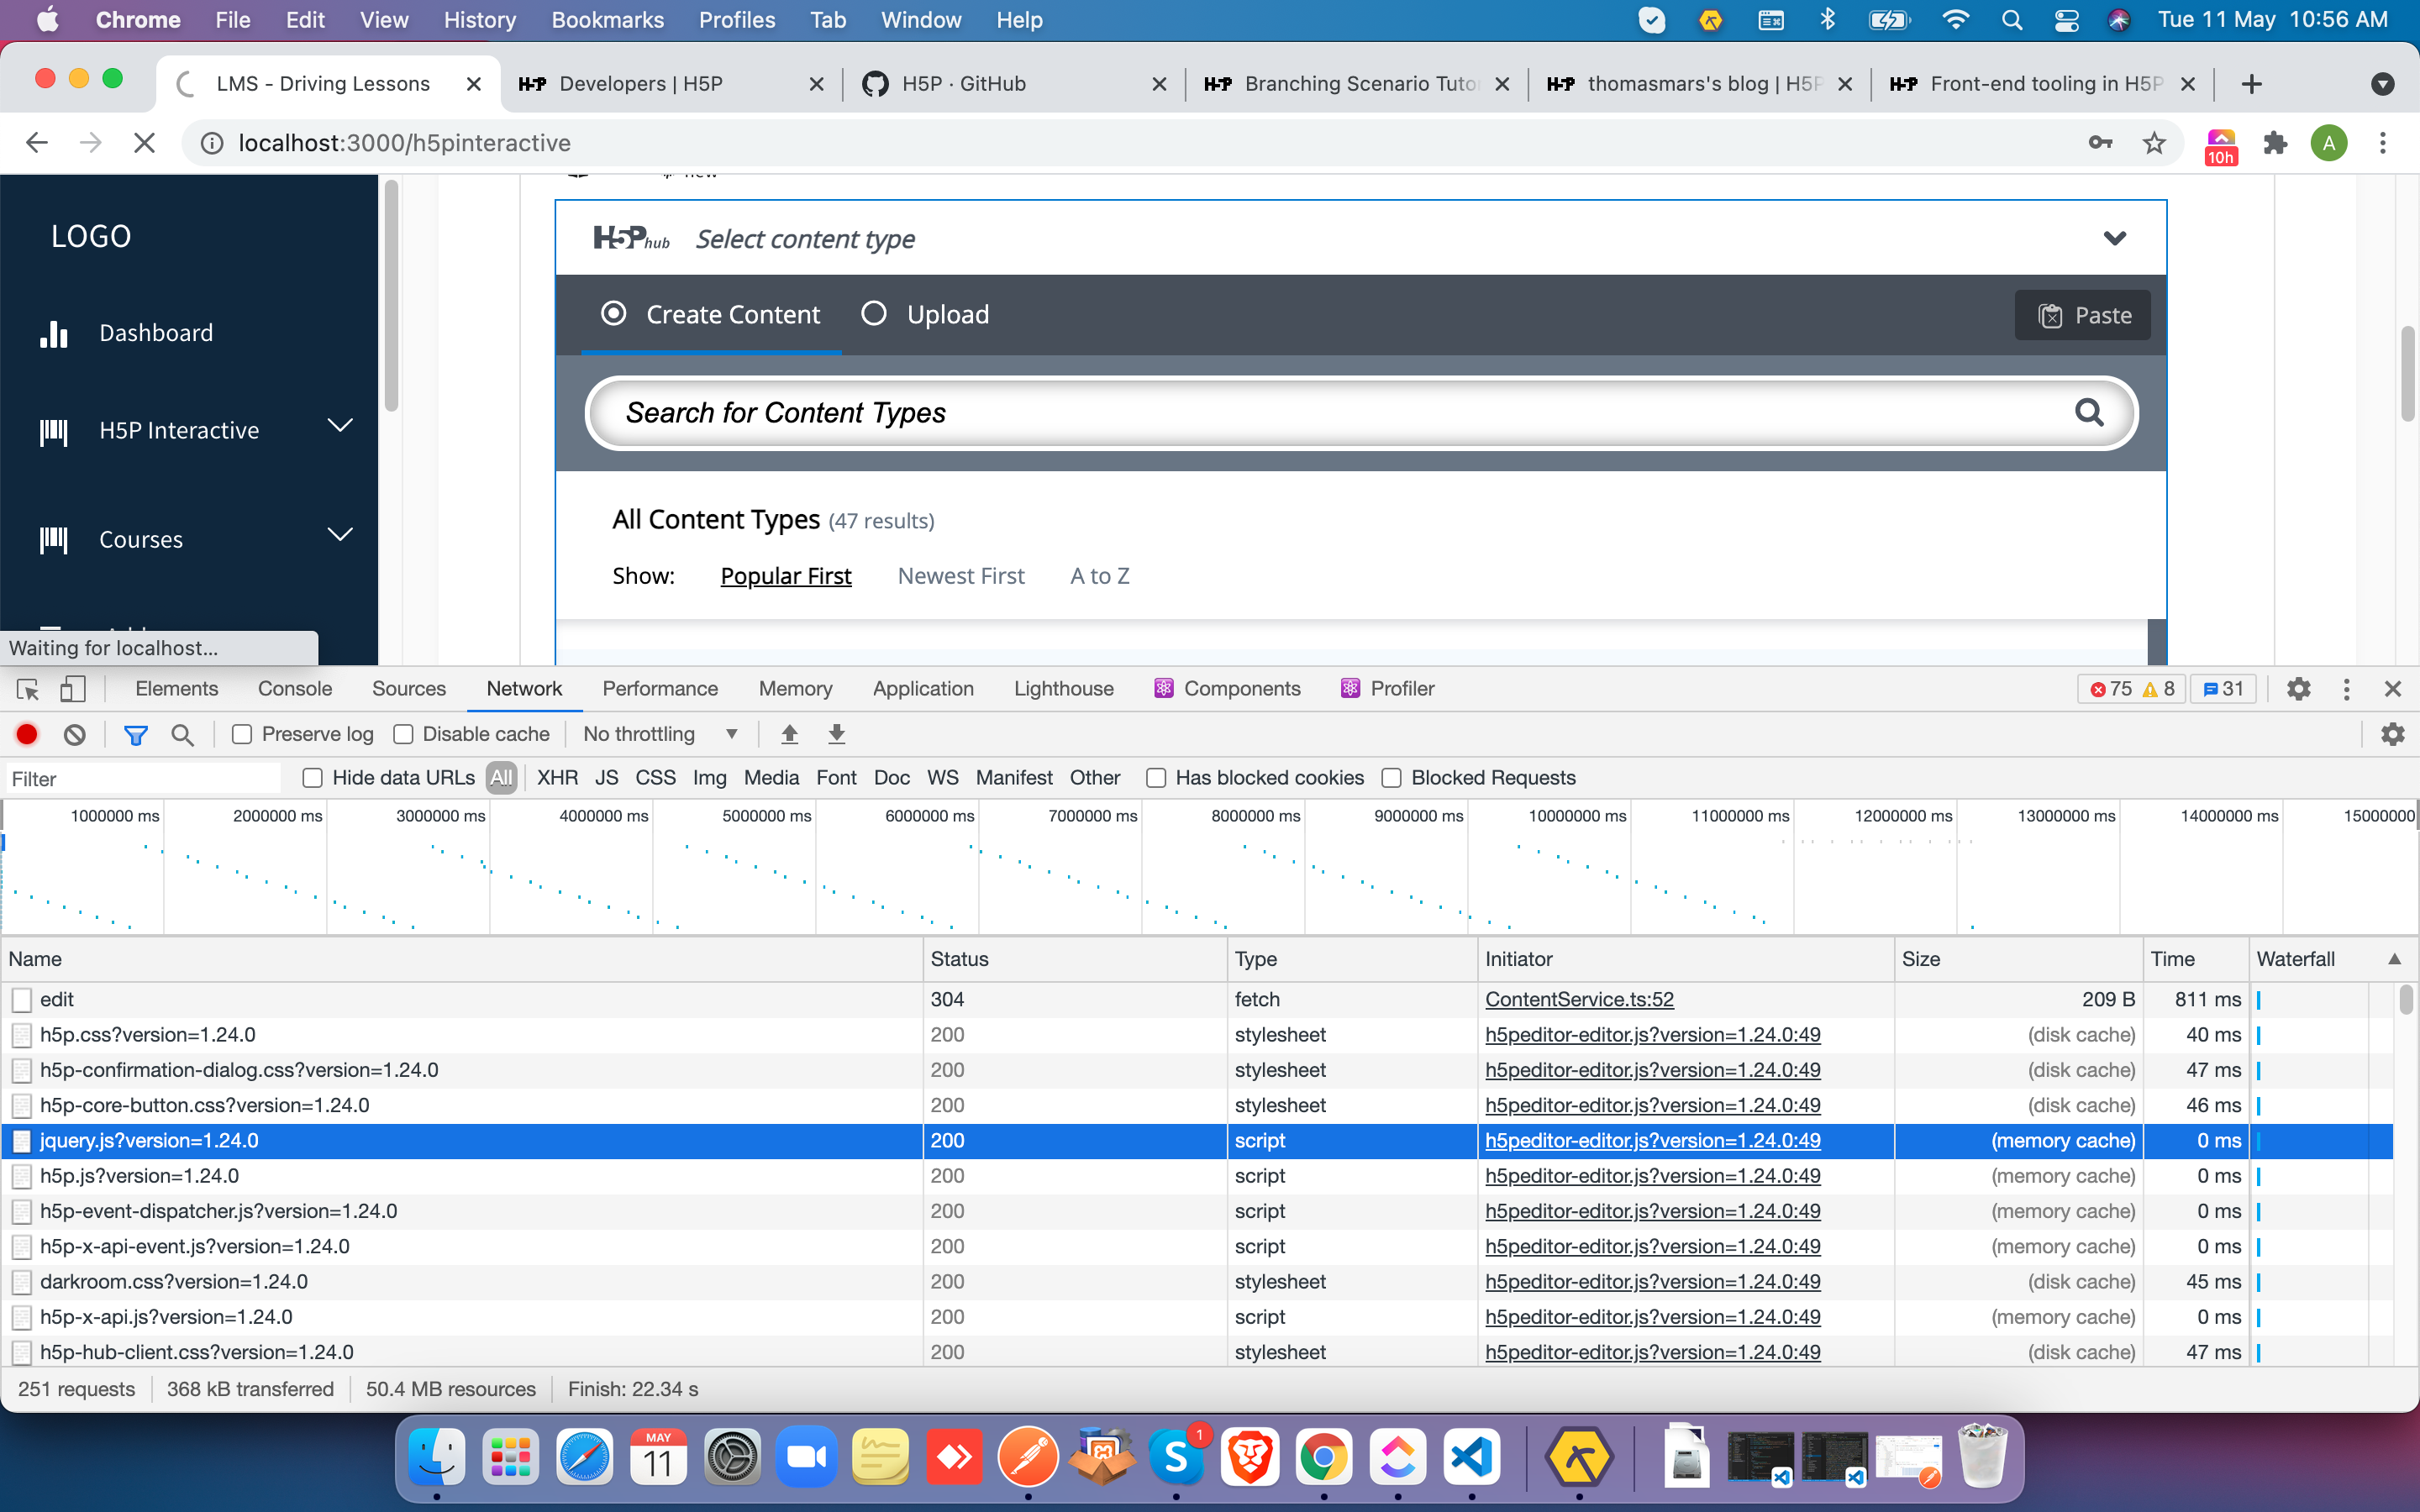Click the Paste button
2420x1512 pixels.
[2082, 315]
